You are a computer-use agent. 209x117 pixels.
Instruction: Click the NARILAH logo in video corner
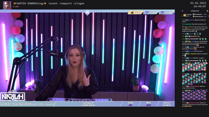[x=13, y=96]
